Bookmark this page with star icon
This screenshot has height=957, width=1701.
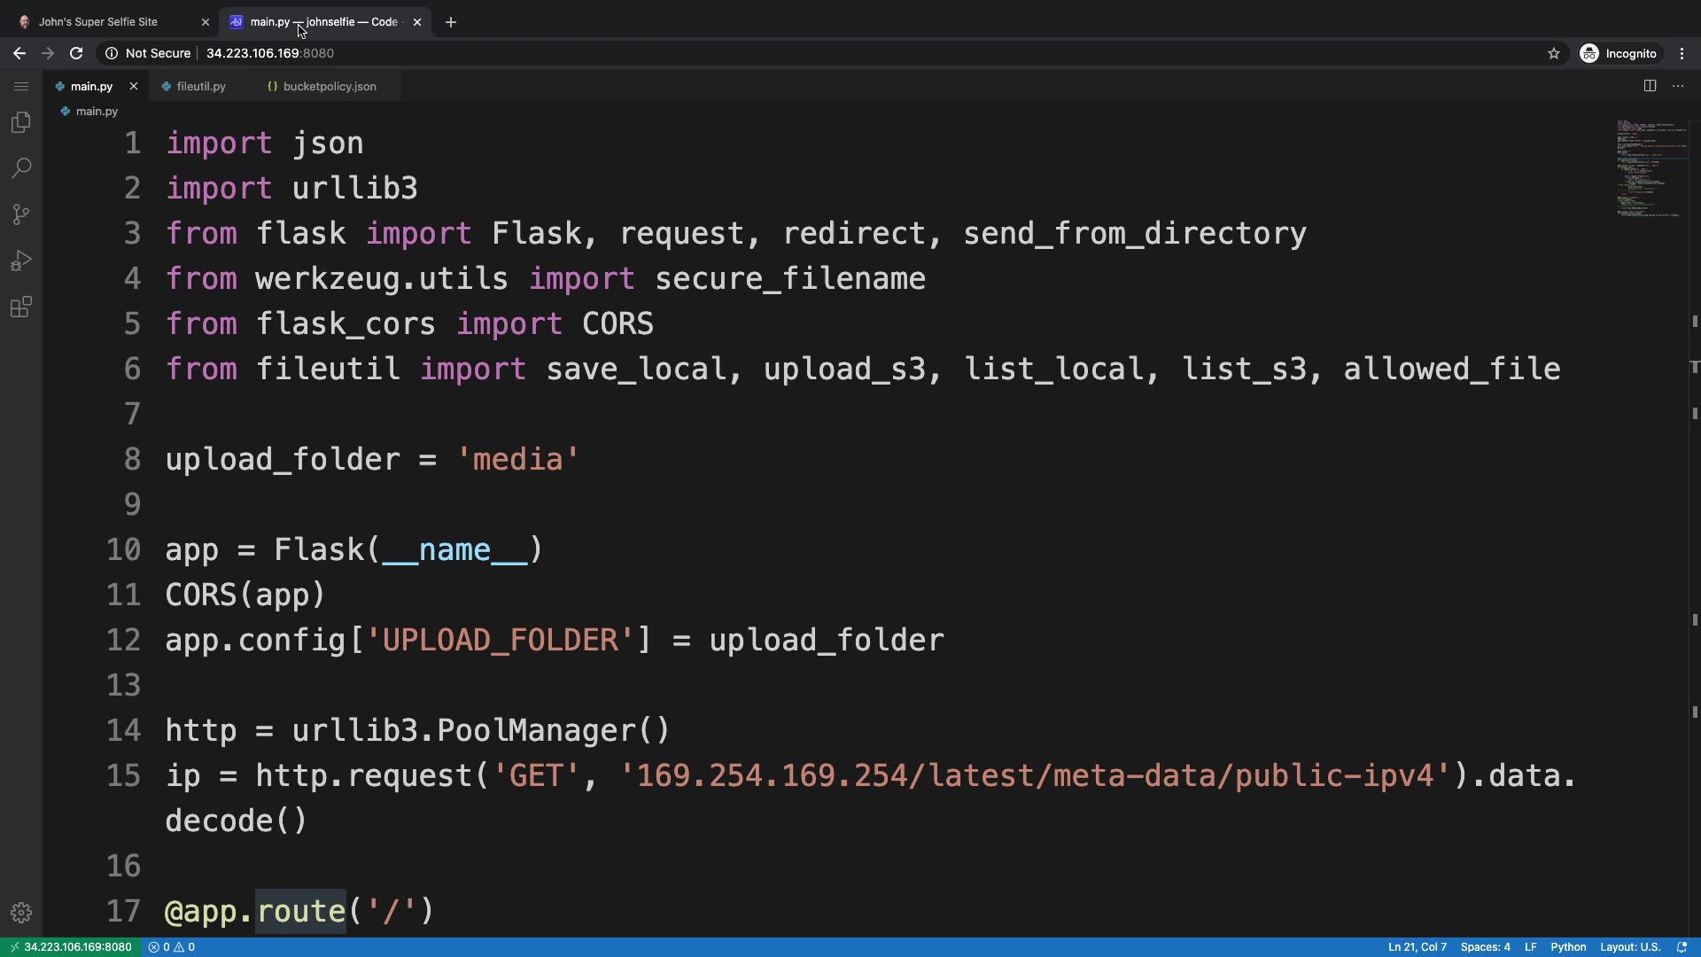(x=1553, y=53)
